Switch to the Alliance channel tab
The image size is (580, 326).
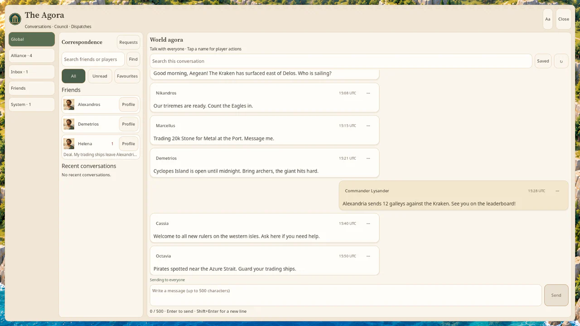coord(32,56)
